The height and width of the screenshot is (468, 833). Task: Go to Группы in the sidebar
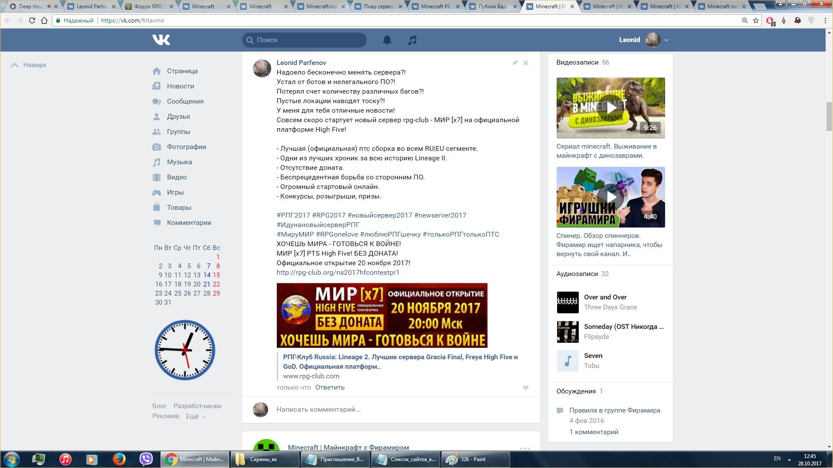tap(178, 132)
